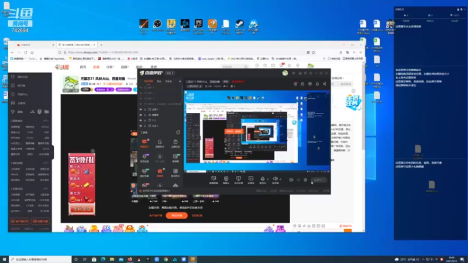Click the microphone icon in streaming companion
Viewport: 468px width, 263px height.
262,179
